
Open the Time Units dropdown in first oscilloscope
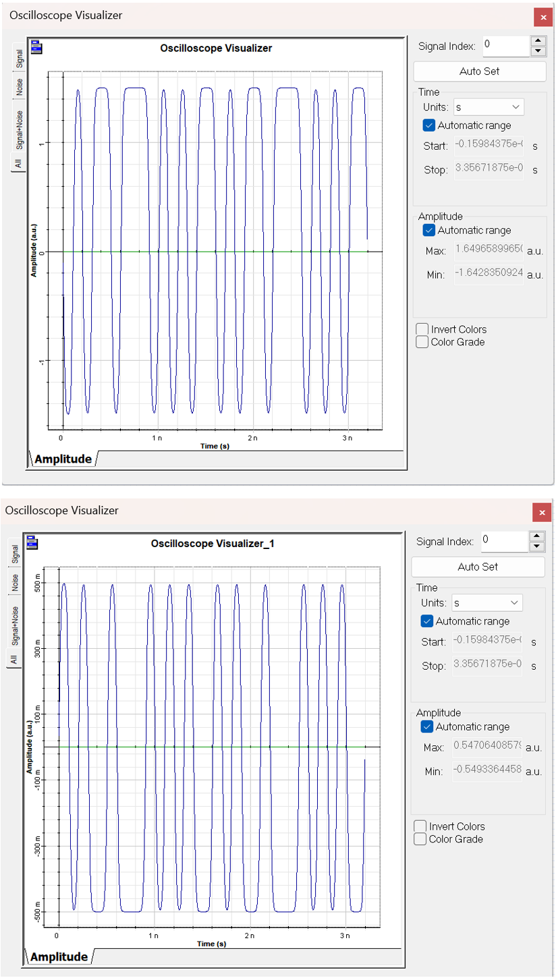coord(489,107)
